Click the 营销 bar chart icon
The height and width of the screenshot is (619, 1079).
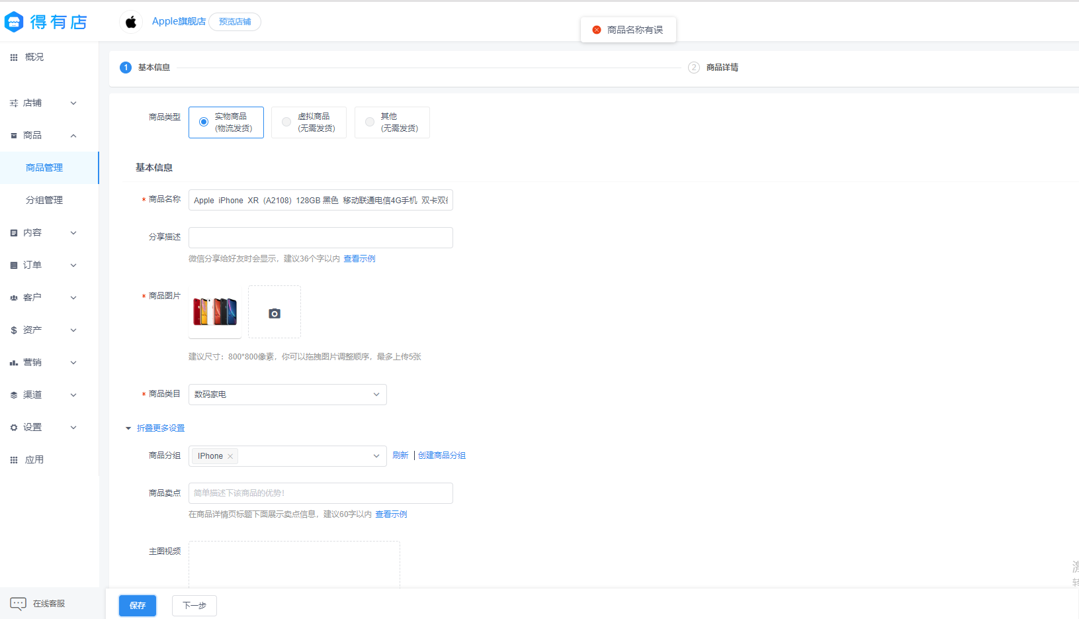click(14, 363)
